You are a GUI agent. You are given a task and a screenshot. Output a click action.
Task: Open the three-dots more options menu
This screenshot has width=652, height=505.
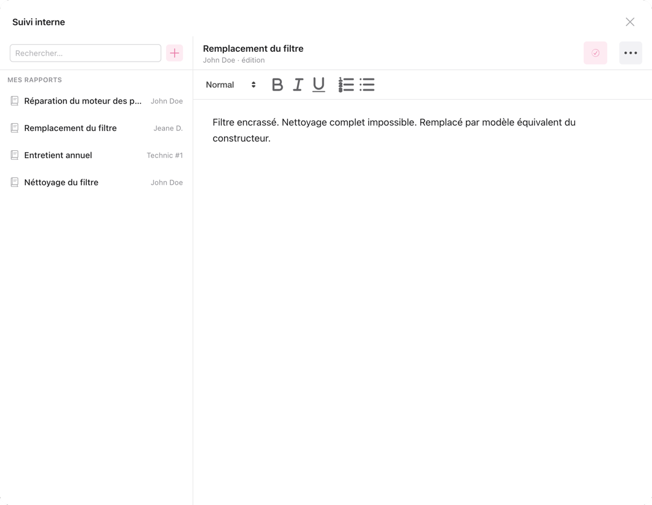631,52
